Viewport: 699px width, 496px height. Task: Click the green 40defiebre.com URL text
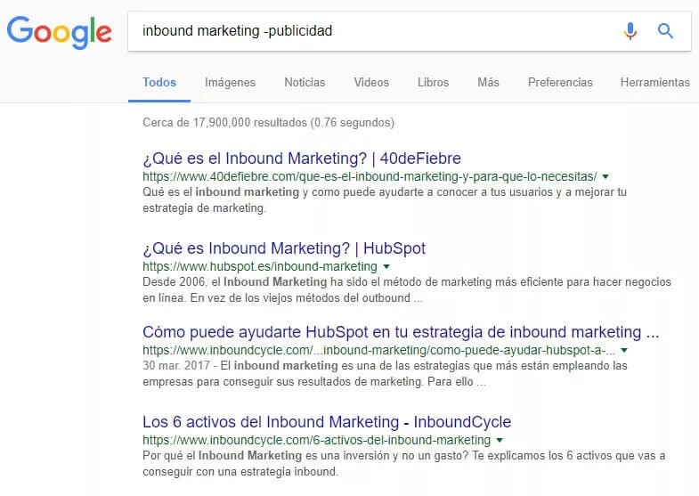[370, 177]
